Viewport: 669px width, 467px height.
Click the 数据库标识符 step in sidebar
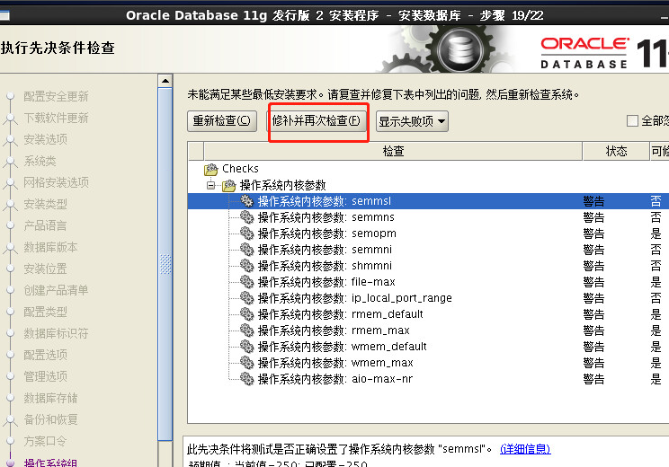[56, 333]
